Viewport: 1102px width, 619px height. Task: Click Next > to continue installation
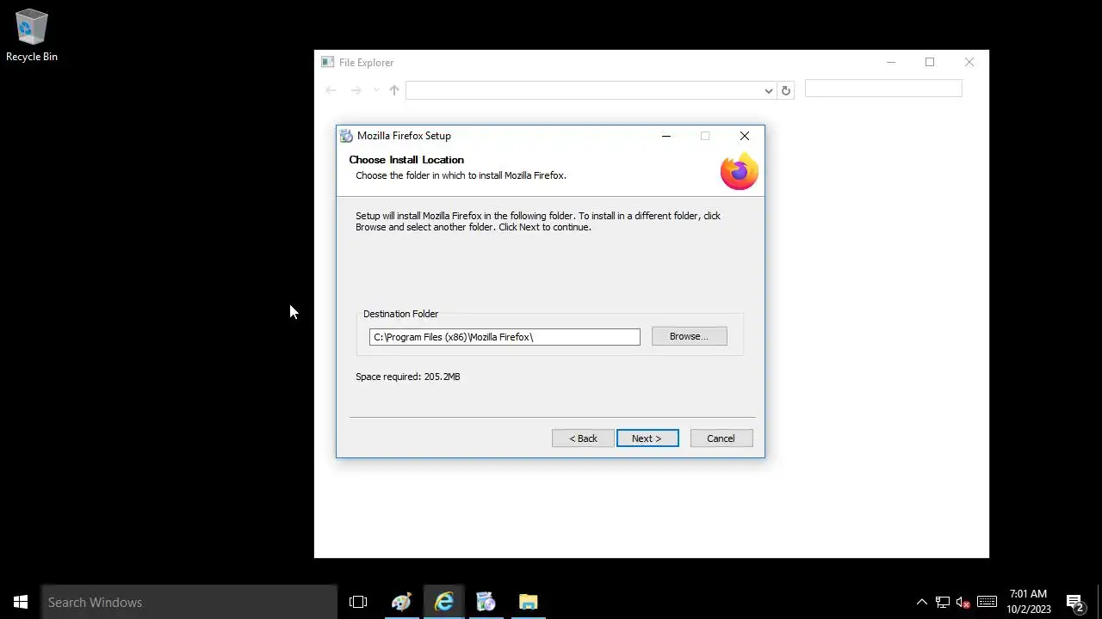pyautogui.click(x=647, y=438)
